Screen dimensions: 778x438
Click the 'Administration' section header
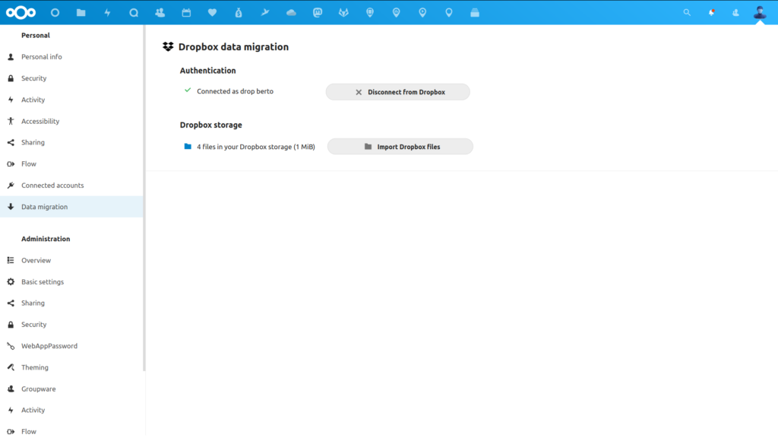point(46,239)
